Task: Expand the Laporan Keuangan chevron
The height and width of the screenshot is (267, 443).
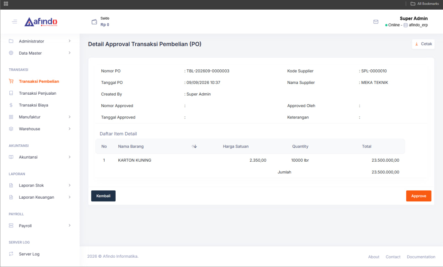Action: coord(70,197)
